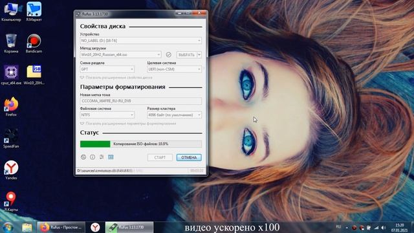Open the Rufus language globe icon
The height and width of the screenshot is (233, 414).
pyautogui.click(x=83, y=157)
